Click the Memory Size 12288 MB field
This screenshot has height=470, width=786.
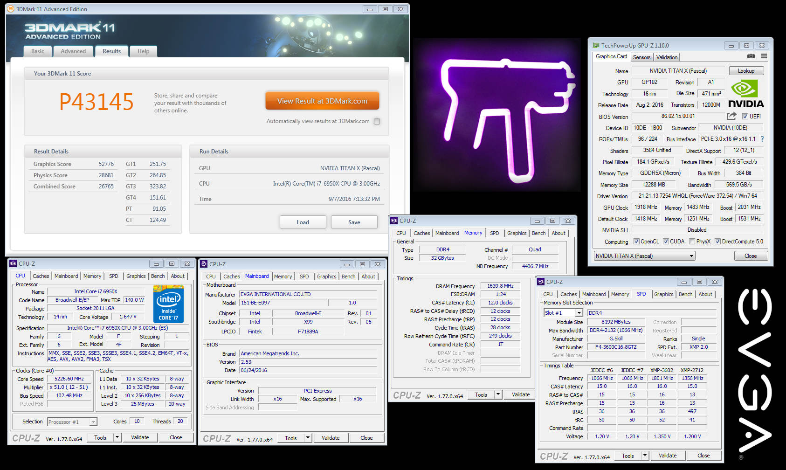(654, 185)
